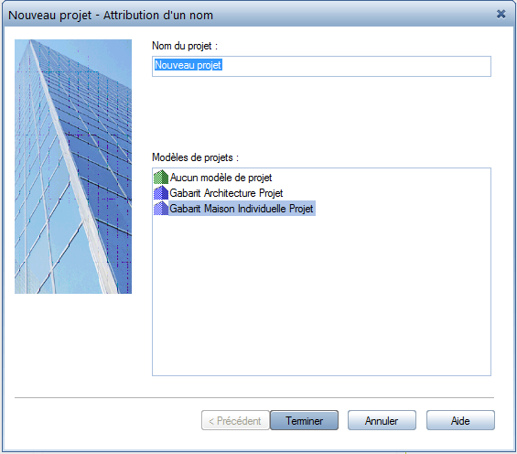Click the Gabarit Architecture Projet house icon
The height and width of the screenshot is (454, 517).
click(161, 193)
